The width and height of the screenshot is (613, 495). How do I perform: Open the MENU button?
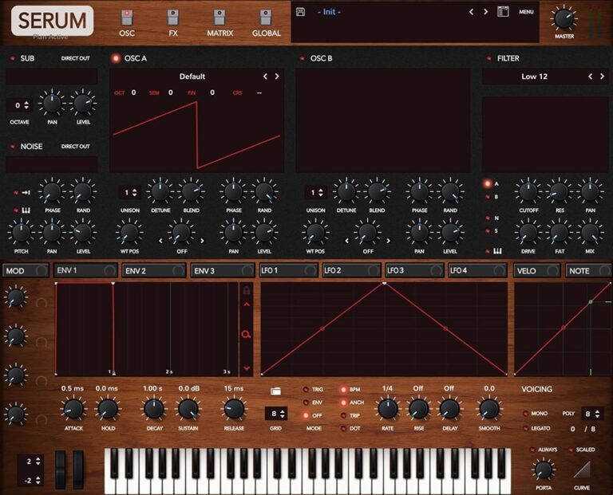526,12
